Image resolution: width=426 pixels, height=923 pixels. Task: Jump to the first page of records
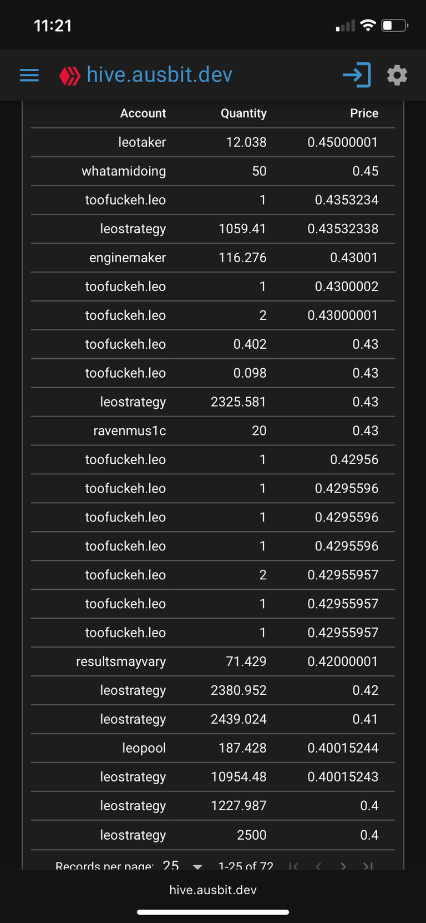(x=294, y=865)
